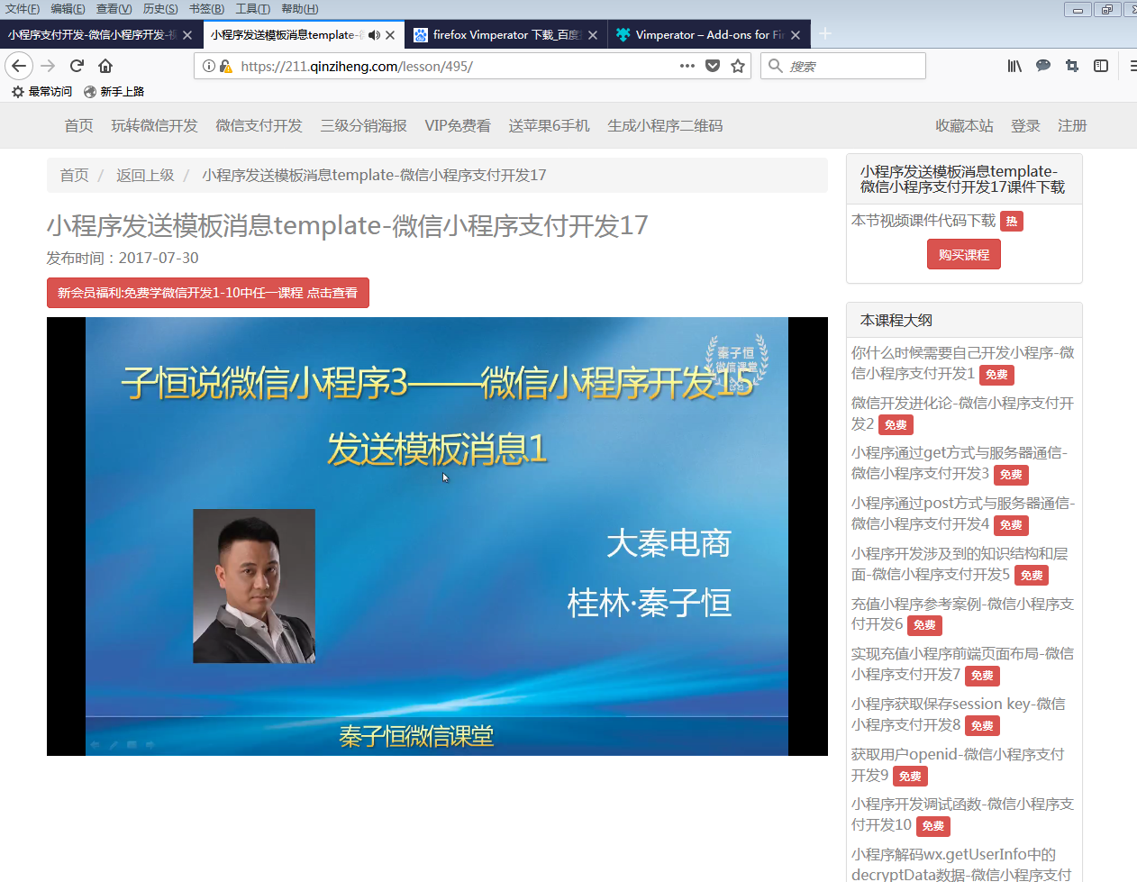Click the 购买课程 button
Screen dimensions: 1137x882
(x=964, y=255)
